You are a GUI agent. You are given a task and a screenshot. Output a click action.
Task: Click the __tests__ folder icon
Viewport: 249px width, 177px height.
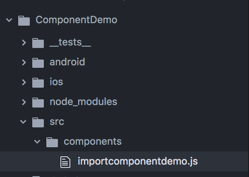38,43
